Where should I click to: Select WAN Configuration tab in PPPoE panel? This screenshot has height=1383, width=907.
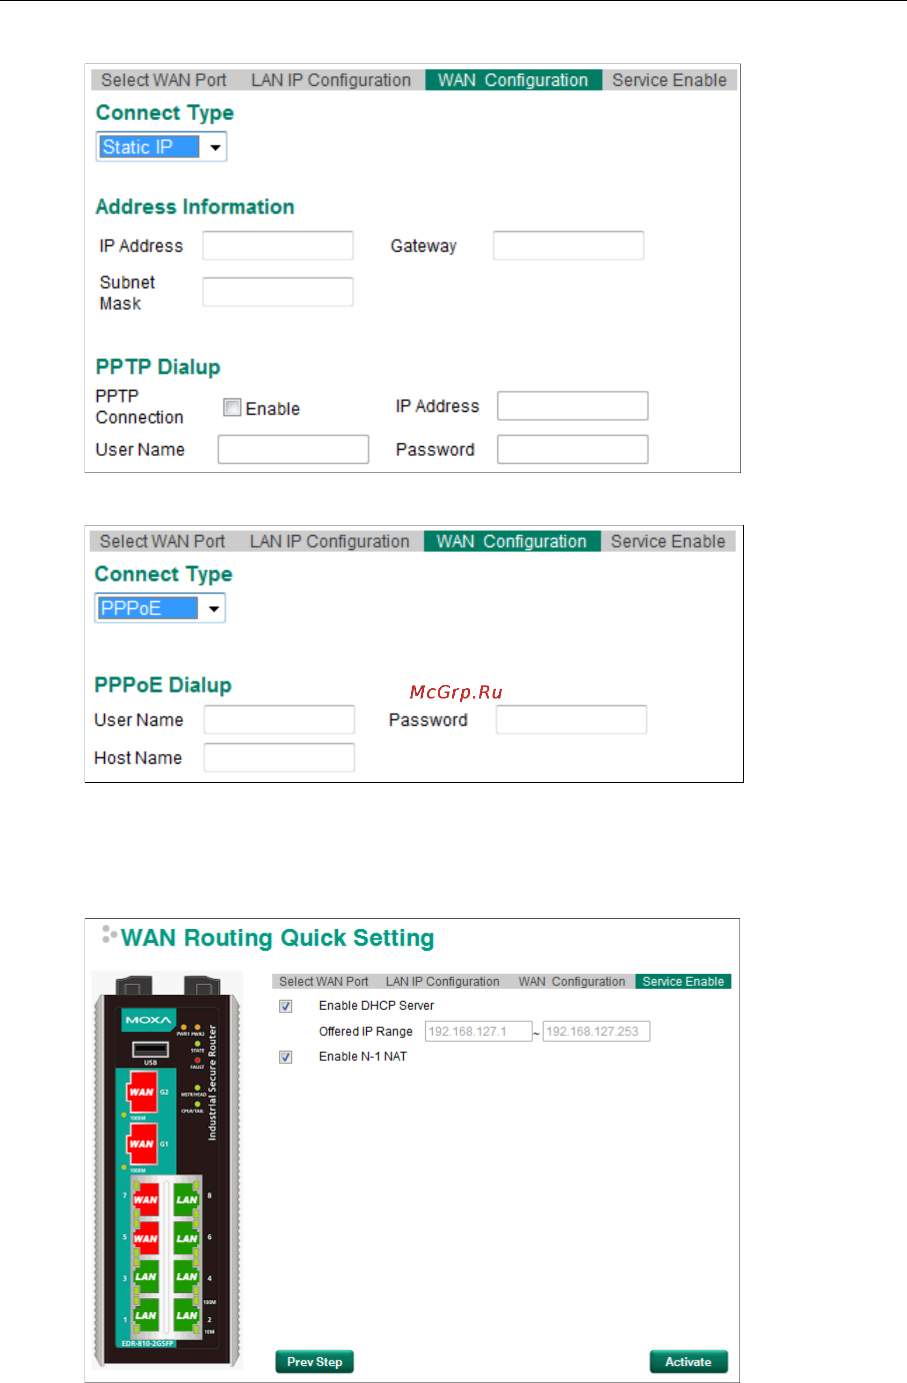tap(512, 542)
